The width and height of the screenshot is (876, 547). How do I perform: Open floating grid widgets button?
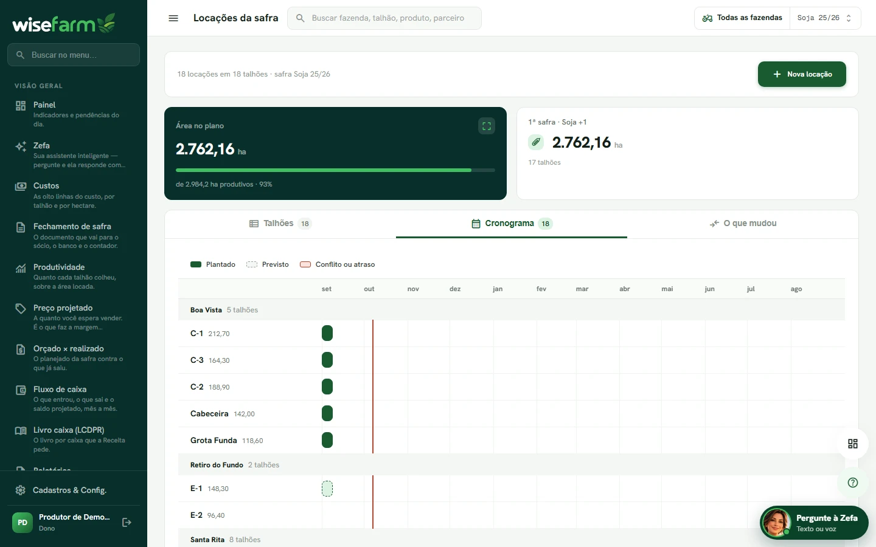pyautogui.click(x=853, y=444)
